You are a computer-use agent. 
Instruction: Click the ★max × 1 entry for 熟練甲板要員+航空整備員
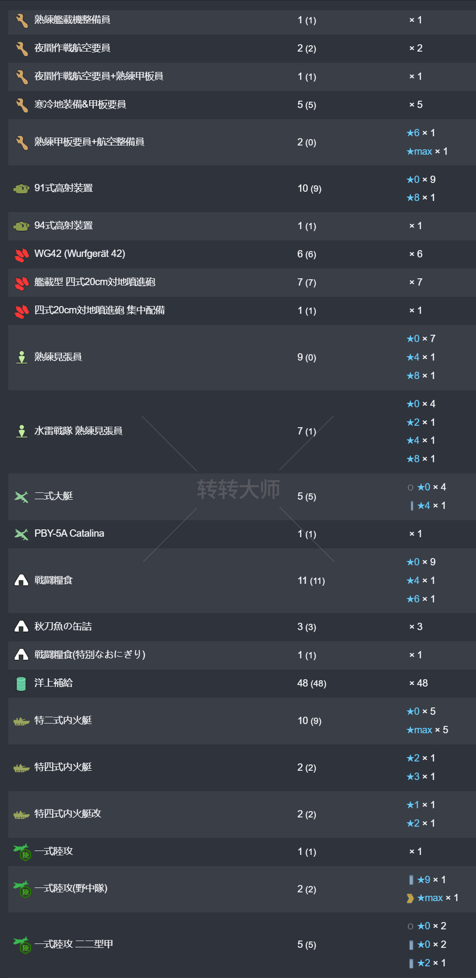(x=427, y=151)
